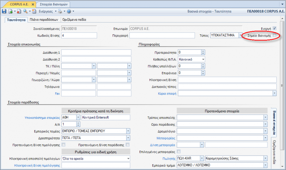The height and width of the screenshot is (170, 286).
Task: Click the Περιγραφή input field
Action: [x=162, y=35]
